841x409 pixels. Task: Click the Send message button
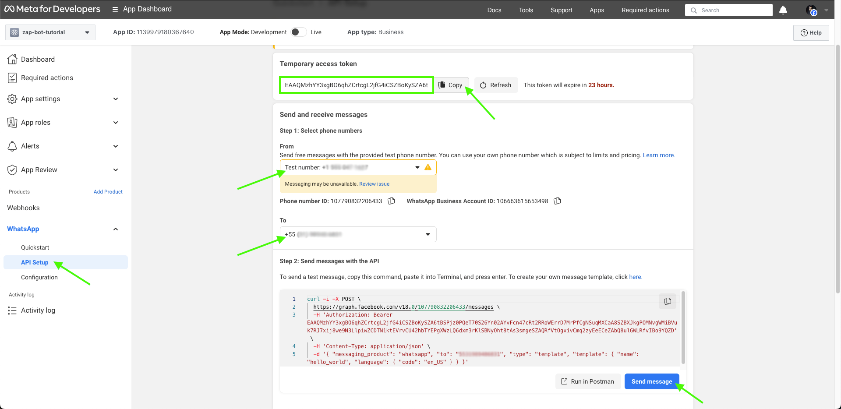coord(652,381)
